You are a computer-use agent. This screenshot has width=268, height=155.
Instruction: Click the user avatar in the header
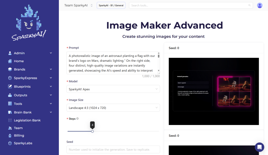259,5
